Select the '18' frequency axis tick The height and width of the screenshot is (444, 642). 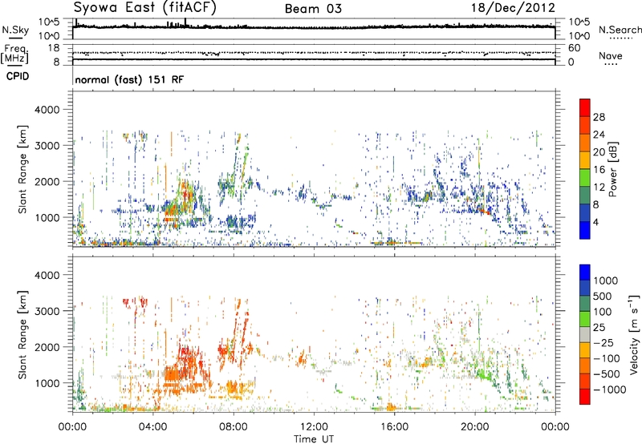click(54, 48)
